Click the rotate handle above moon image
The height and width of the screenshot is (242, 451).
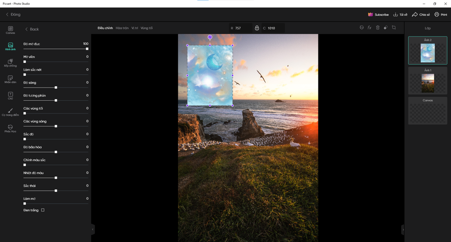coord(210,37)
